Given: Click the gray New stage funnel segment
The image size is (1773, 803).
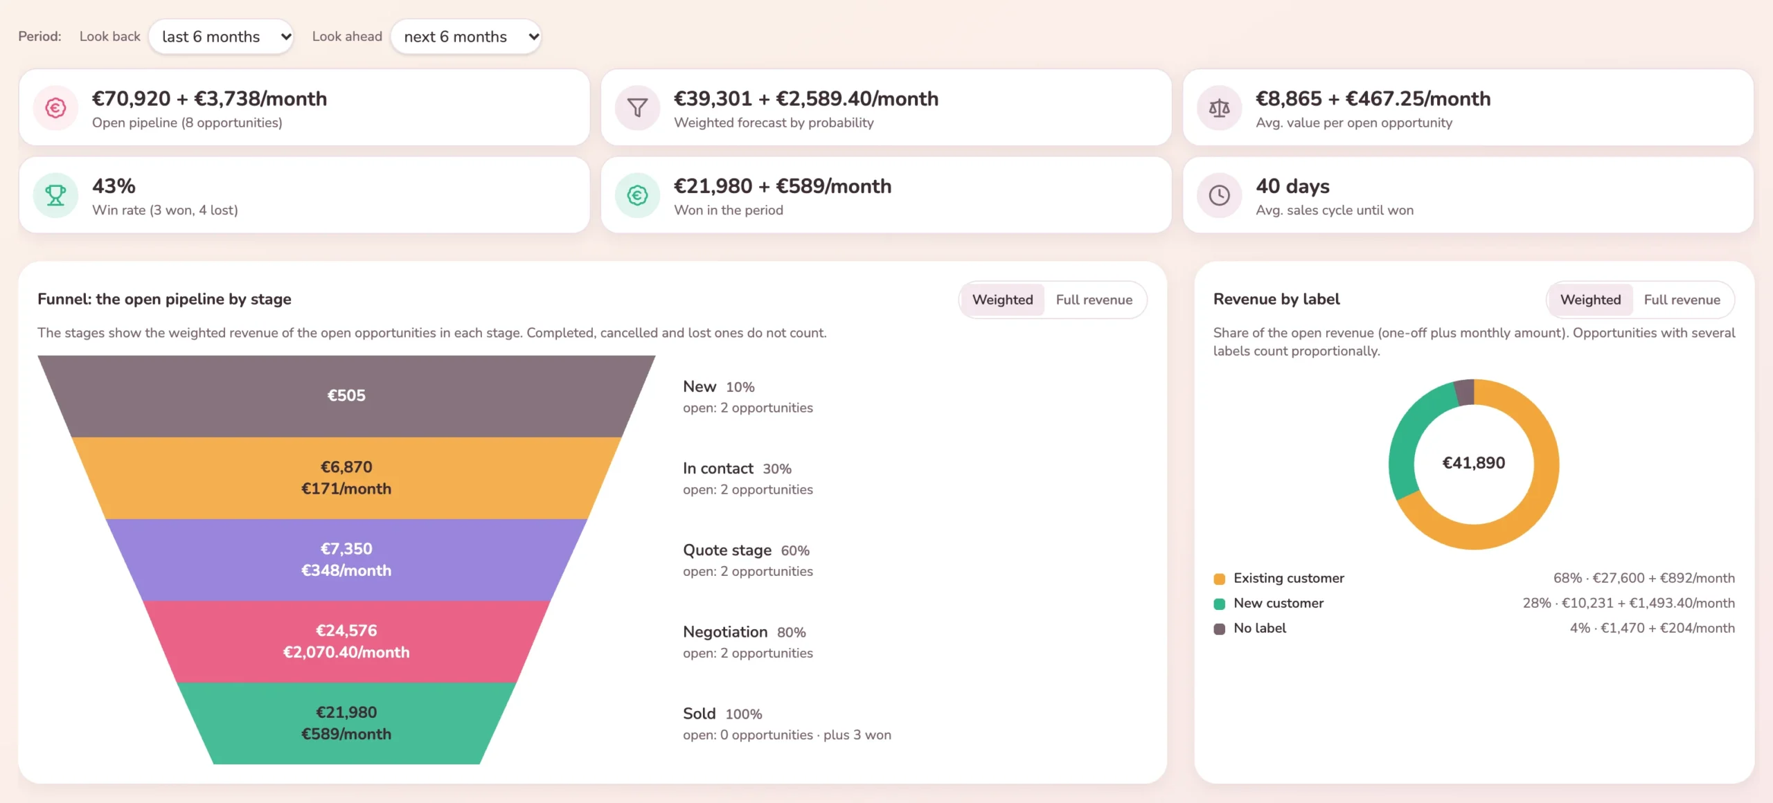Looking at the screenshot, I should pyautogui.click(x=346, y=396).
